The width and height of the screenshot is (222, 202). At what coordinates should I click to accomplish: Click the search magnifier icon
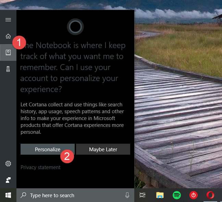[x=23, y=195]
